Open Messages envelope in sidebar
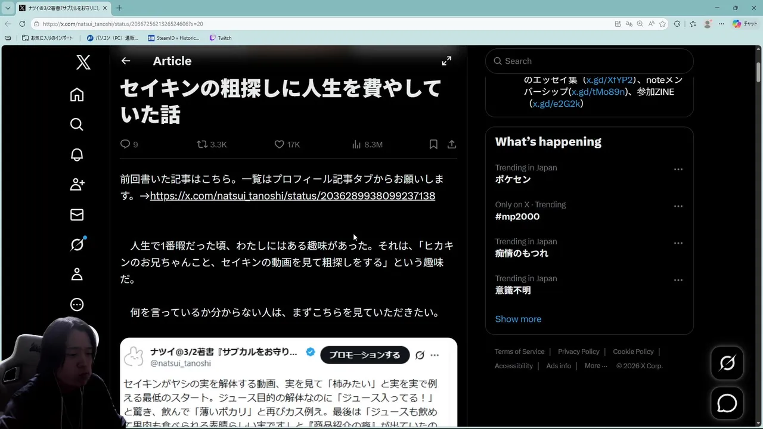 tap(77, 214)
